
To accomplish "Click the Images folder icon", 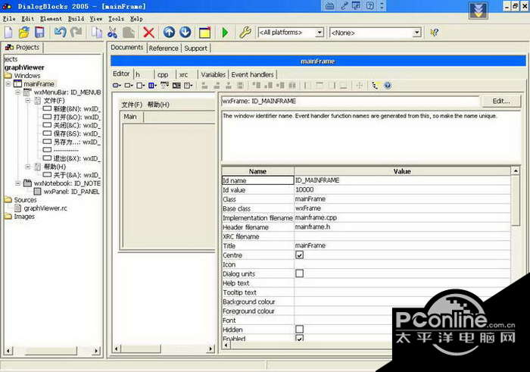I will 8,217.
